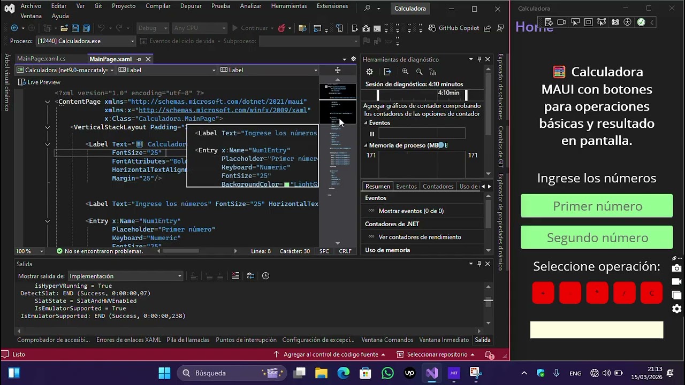The width and height of the screenshot is (685, 385).
Task: Click Ver contadores de rendimiento link
Action: (420, 237)
